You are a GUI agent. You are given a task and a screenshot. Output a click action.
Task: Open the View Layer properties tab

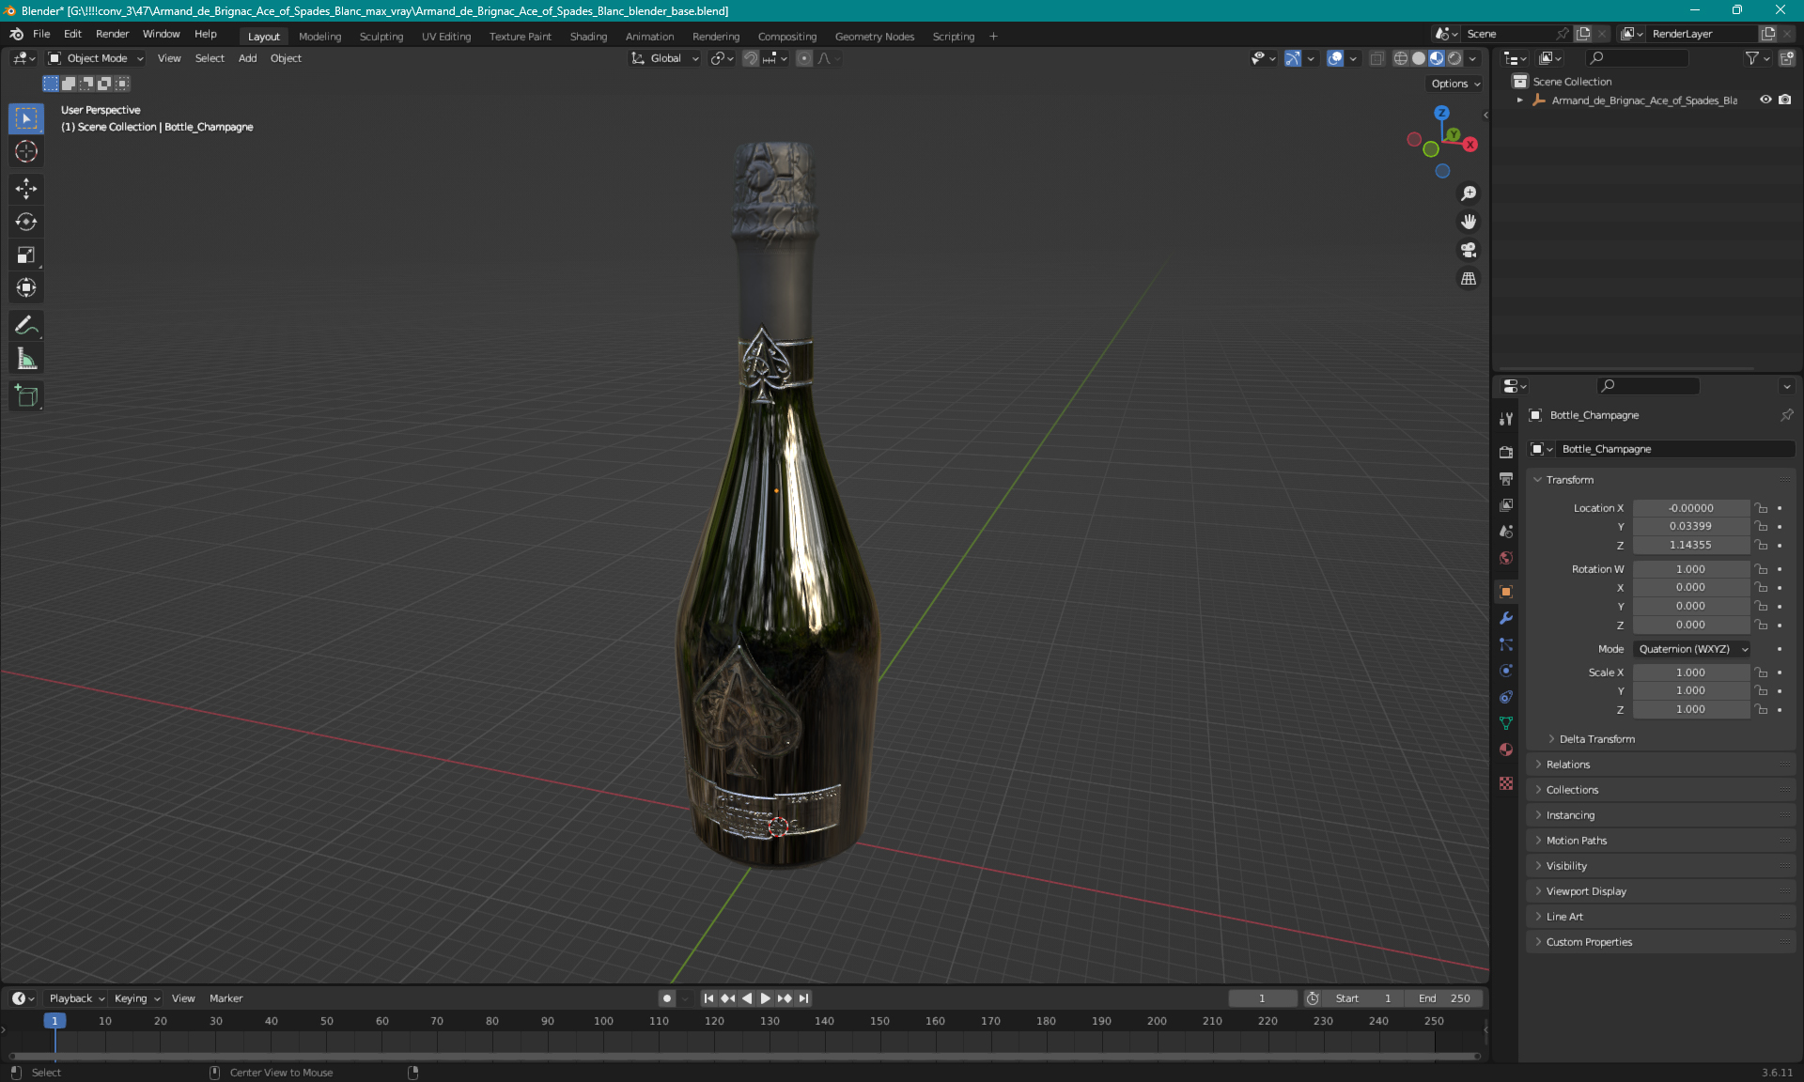pyautogui.click(x=1506, y=505)
